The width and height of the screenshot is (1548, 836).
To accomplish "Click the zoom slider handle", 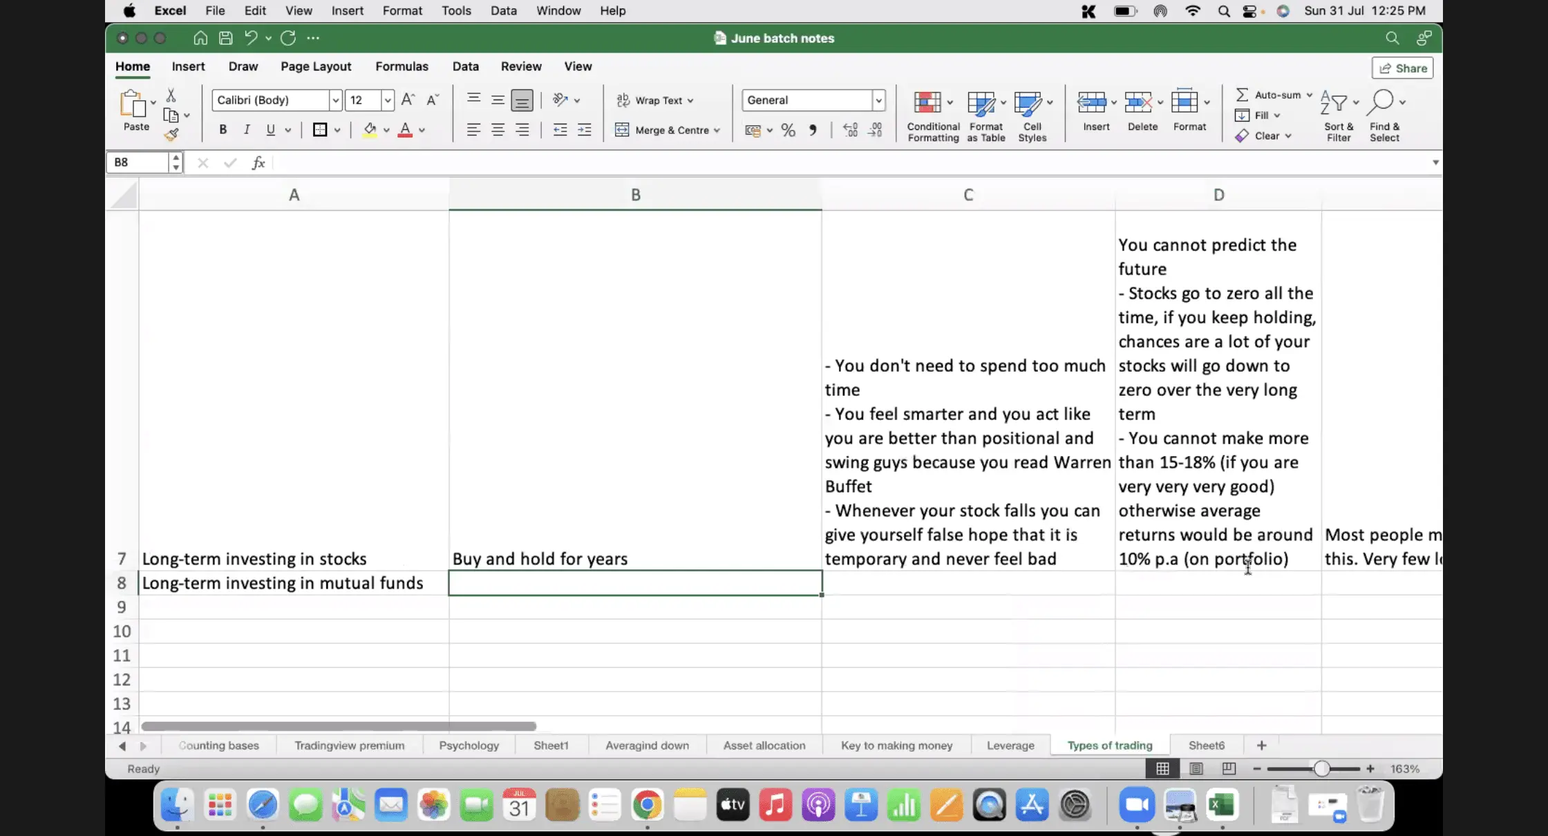I will tap(1321, 768).
